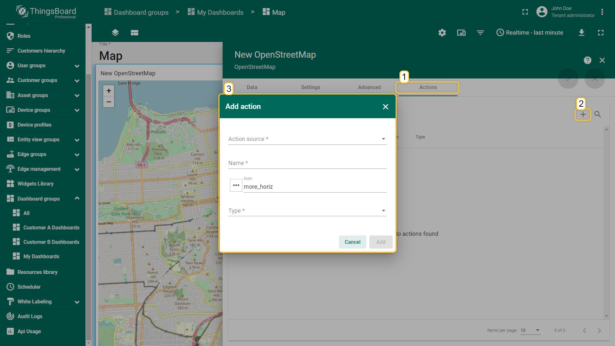Open the Roles shield icon

[x=10, y=36]
